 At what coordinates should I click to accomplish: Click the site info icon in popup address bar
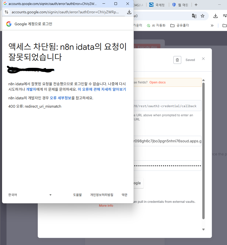click(x=7, y=12)
